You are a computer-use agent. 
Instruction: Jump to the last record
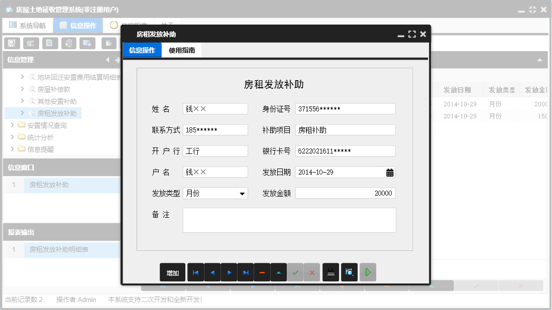click(x=246, y=272)
